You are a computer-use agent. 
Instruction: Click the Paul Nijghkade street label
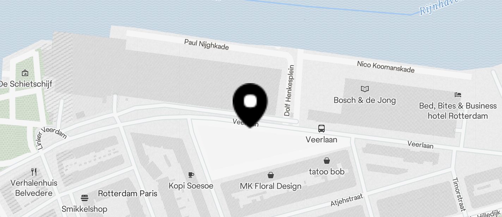pyautogui.click(x=207, y=44)
